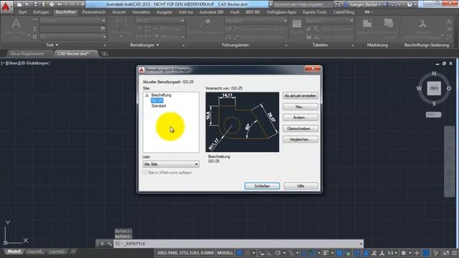Viewport: 459px width, 258px height.
Task: Click the Hilfe button in dialog
Action: tap(301, 186)
